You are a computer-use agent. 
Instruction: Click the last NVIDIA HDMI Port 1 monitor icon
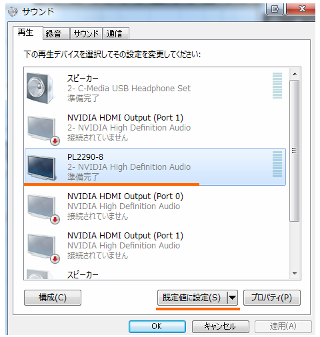point(43,248)
